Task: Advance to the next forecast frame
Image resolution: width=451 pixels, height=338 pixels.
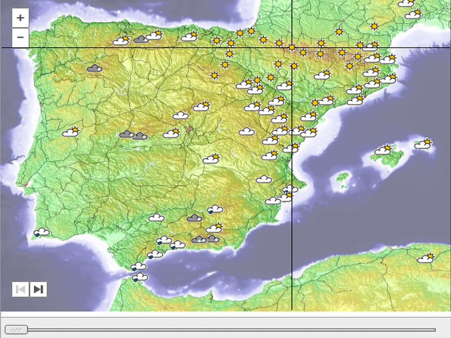Action: click(x=38, y=289)
